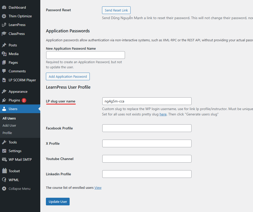Click the Add Application Password button
This screenshot has width=253, height=212.
pos(68,76)
